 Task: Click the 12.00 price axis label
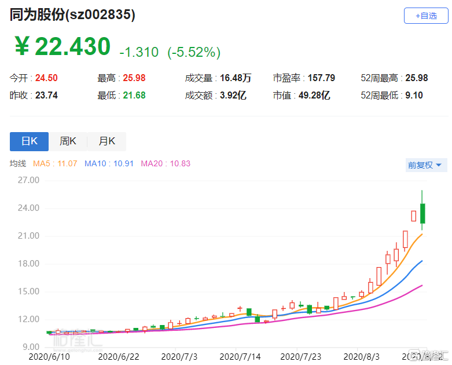coord(28,319)
